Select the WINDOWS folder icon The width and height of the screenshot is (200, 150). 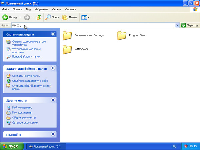pos(67,49)
